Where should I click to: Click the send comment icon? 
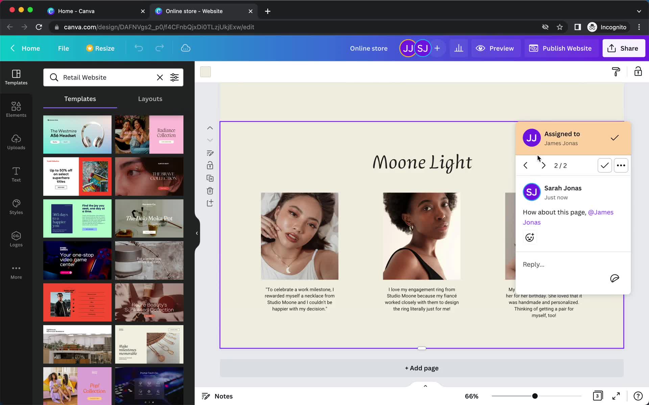pyautogui.click(x=615, y=278)
